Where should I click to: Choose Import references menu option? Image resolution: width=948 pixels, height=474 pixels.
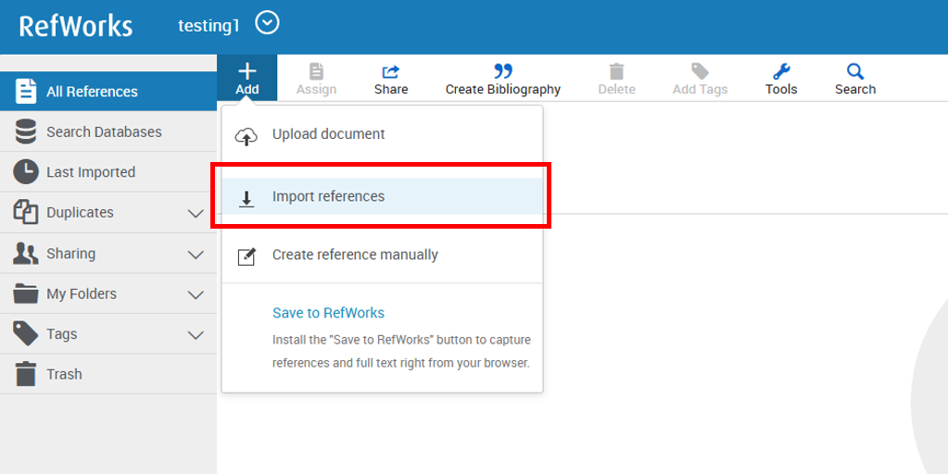click(x=328, y=196)
